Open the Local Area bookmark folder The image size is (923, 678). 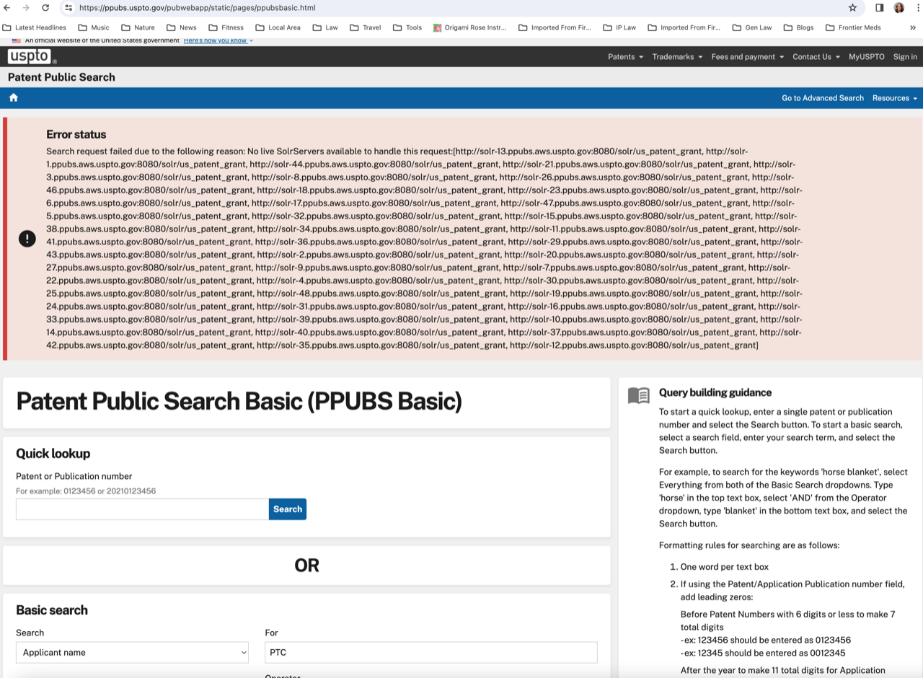[278, 27]
